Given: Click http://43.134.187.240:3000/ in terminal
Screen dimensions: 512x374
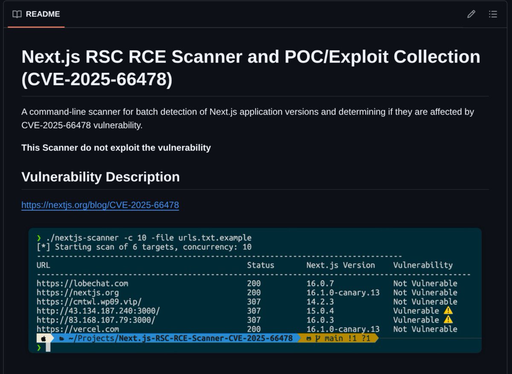Looking at the screenshot, I should [x=98, y=311].
